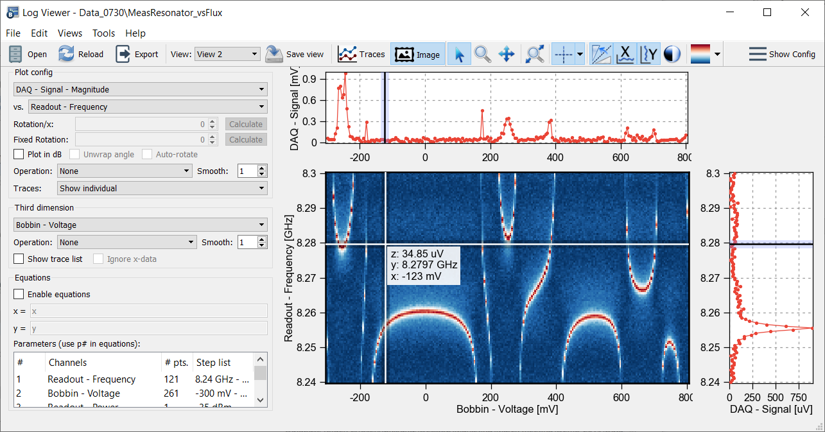Switch to Image plot mode
This screenshot has height=432, width=825.
418,54
